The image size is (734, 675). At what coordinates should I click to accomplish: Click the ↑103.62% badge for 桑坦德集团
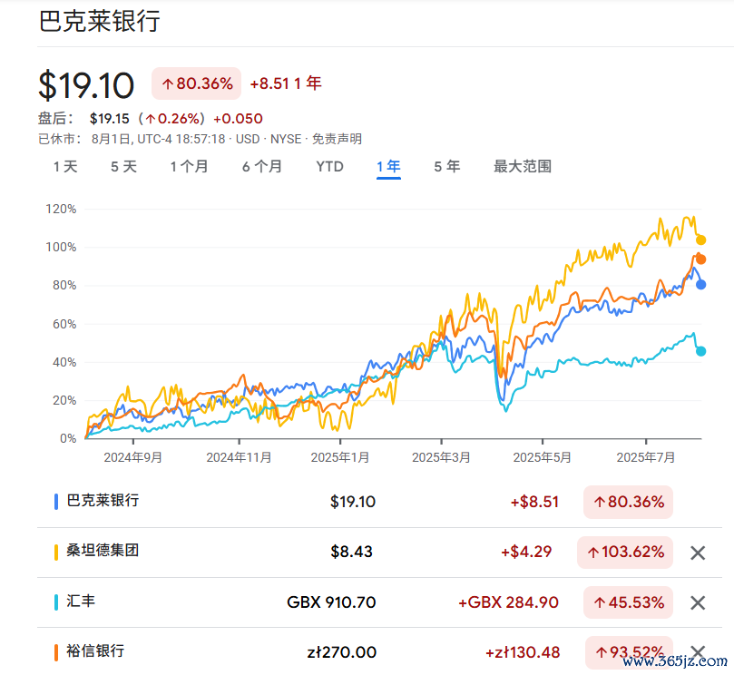tap(625, 553)
